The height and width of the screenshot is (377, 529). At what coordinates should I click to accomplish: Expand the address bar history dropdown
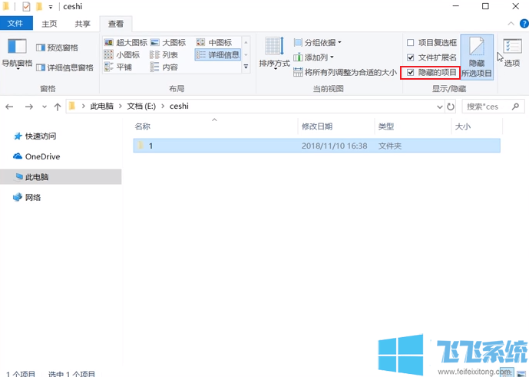[440, 107]
